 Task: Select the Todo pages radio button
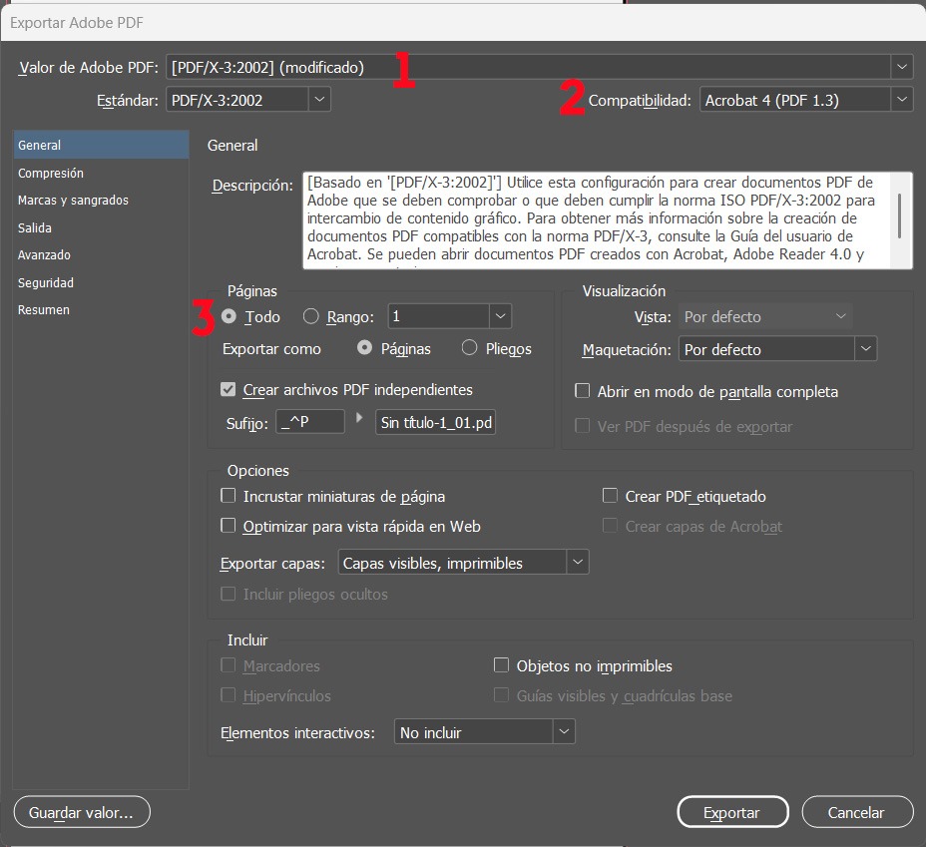(230, 316)
